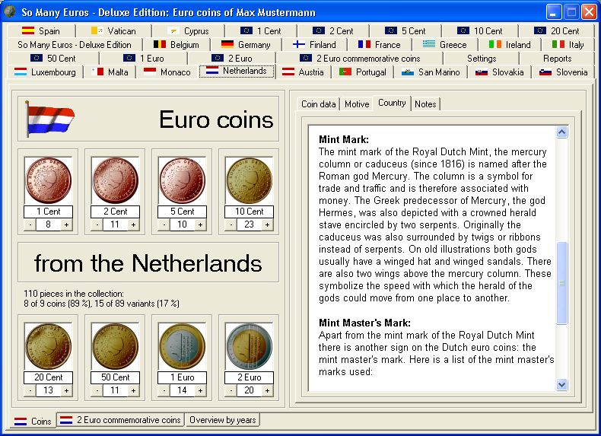The width and height of the screenshot is (601, 436).
Task: Increase 1 Cent count with plus button
Action: 66,224
